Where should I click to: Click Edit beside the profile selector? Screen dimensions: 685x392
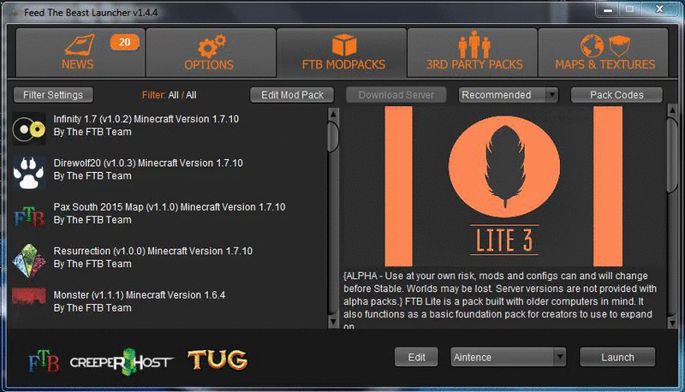(x=416, y=357)
